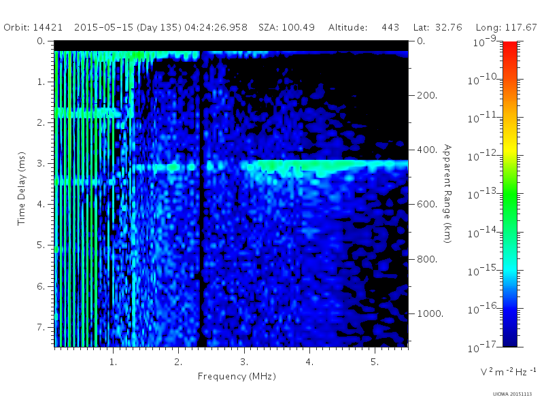Select the date '2015-05-15 (Day 135)' text

tap(128, 27)
